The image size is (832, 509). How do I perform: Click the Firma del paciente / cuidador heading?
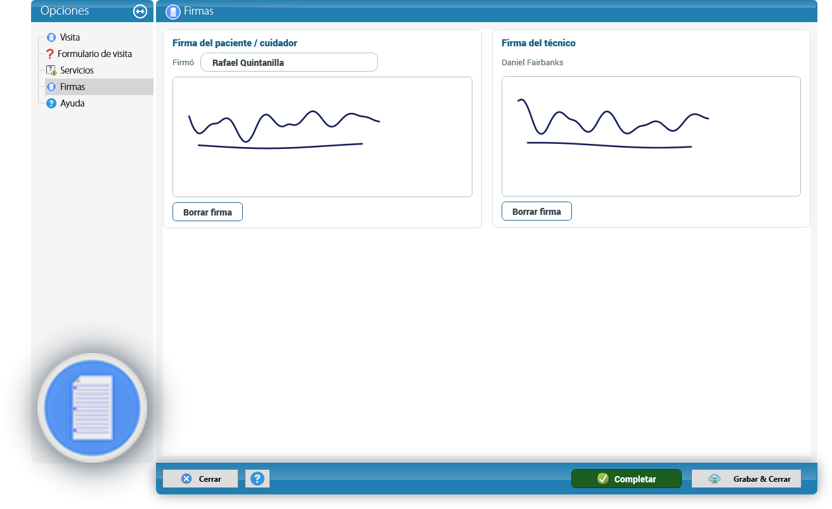(235, 43)
